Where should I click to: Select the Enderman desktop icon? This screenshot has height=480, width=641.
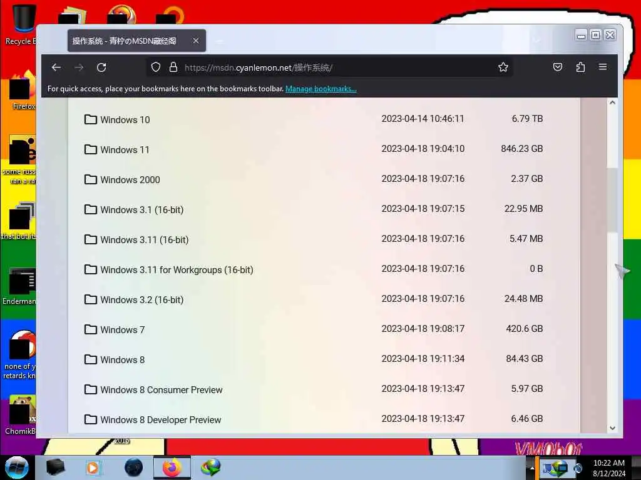(x=19, y=286)
